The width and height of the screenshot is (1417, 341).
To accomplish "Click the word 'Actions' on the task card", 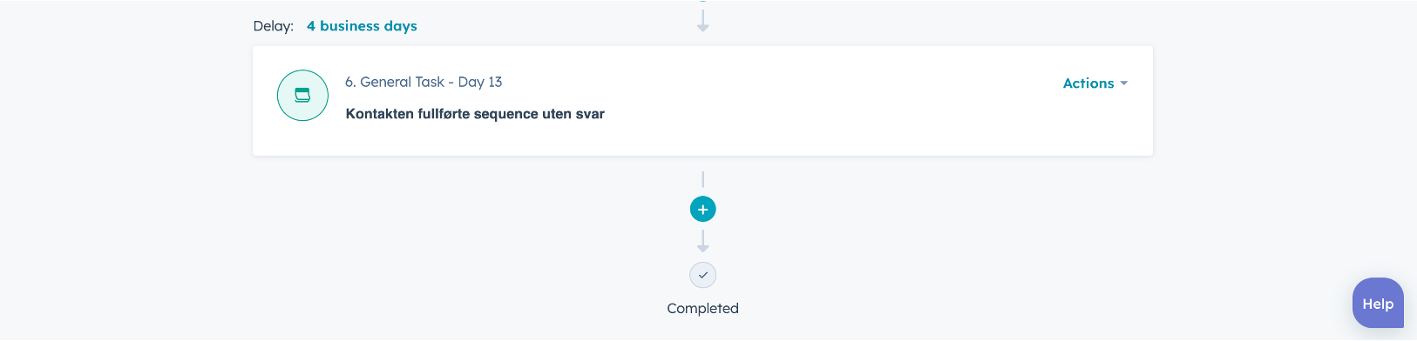I will (x=1088, y=84).
